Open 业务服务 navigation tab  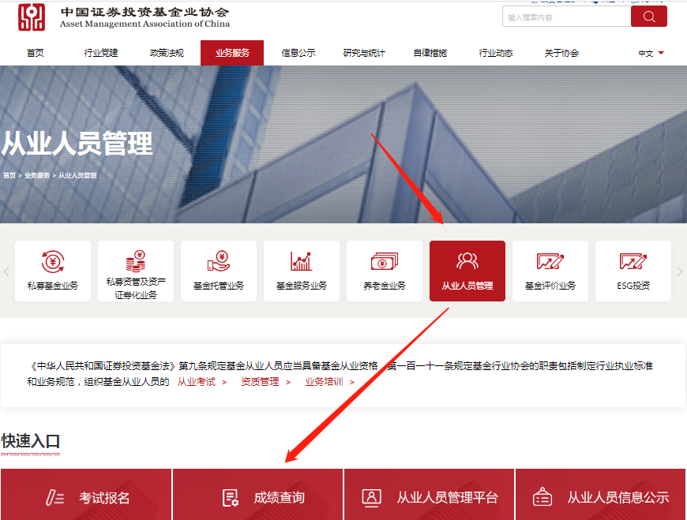pyautogui.click(x=232, y=53)
